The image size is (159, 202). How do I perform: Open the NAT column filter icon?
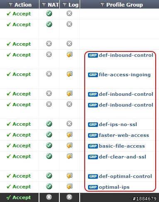(x=44, y=5)
